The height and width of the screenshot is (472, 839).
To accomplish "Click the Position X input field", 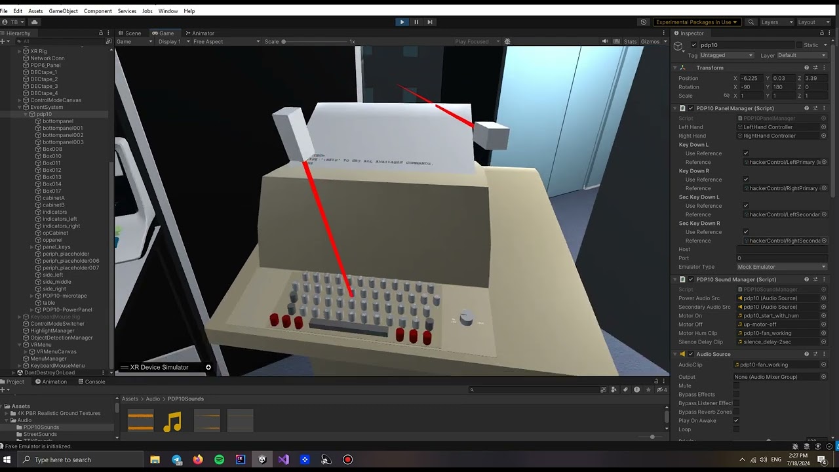I will [752, 78].
